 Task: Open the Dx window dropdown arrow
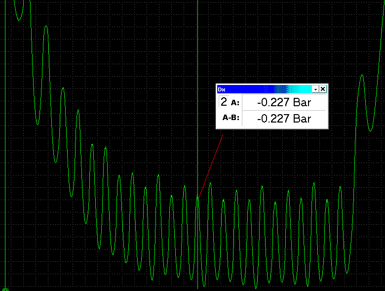click(316, 89)
